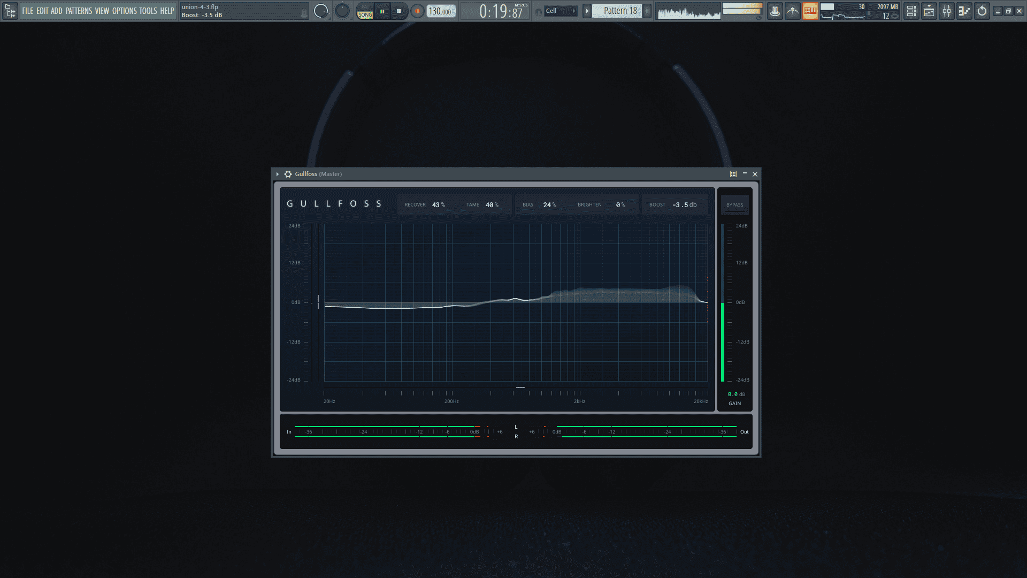Viewport: 1027px width, 578px height.
Task: Click the 0:19:87 time display
Action: coord(501,11)
